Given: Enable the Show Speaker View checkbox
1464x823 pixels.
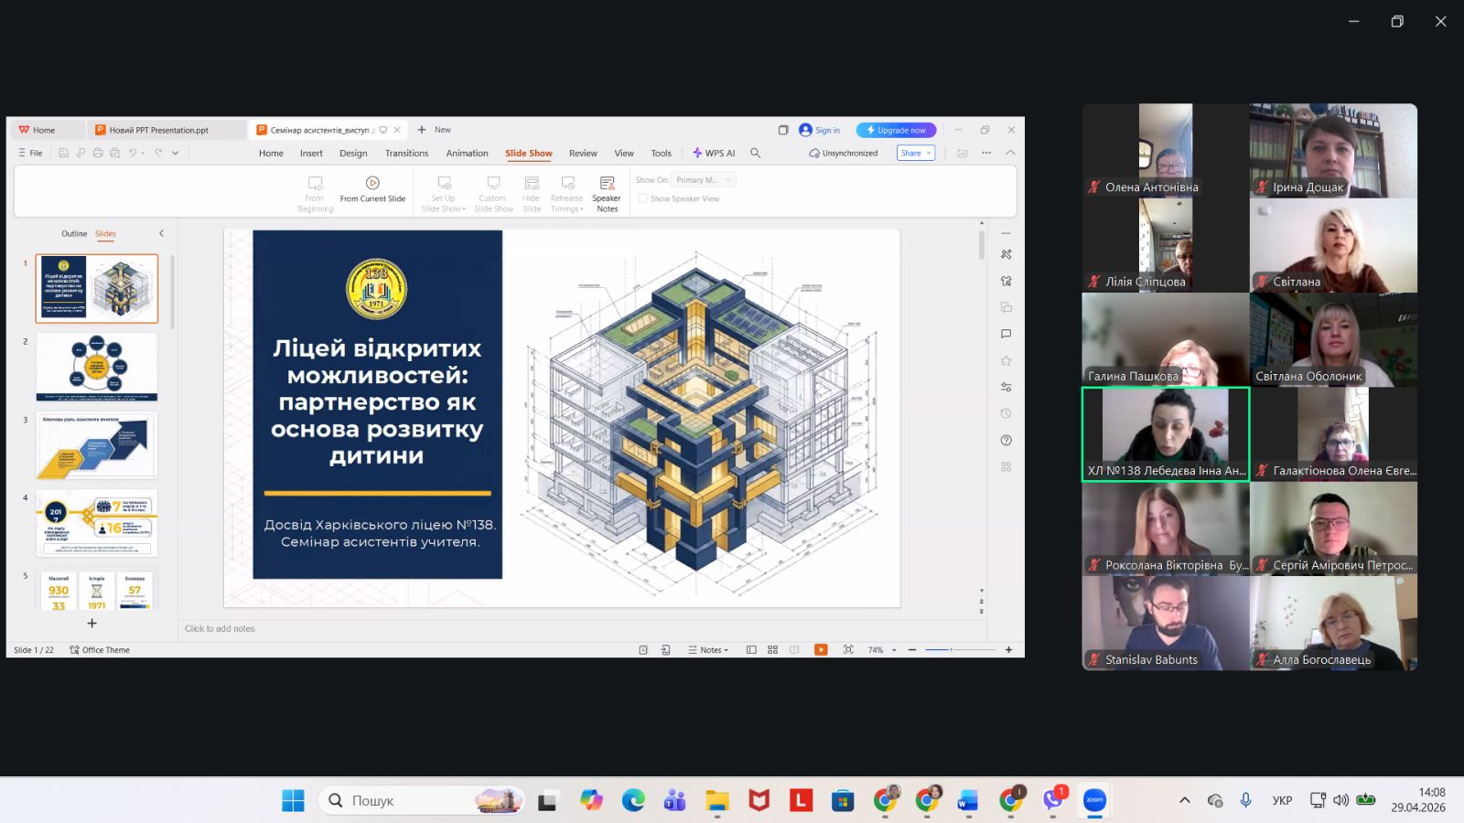Looking at the screenshot, I should tap(643, 198).
